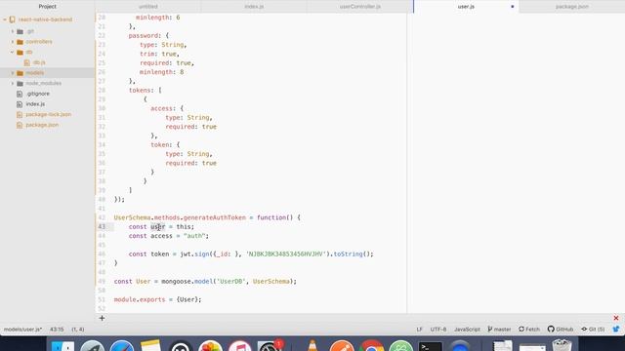Expand the .git folder arrow

[x=13, y=31]
